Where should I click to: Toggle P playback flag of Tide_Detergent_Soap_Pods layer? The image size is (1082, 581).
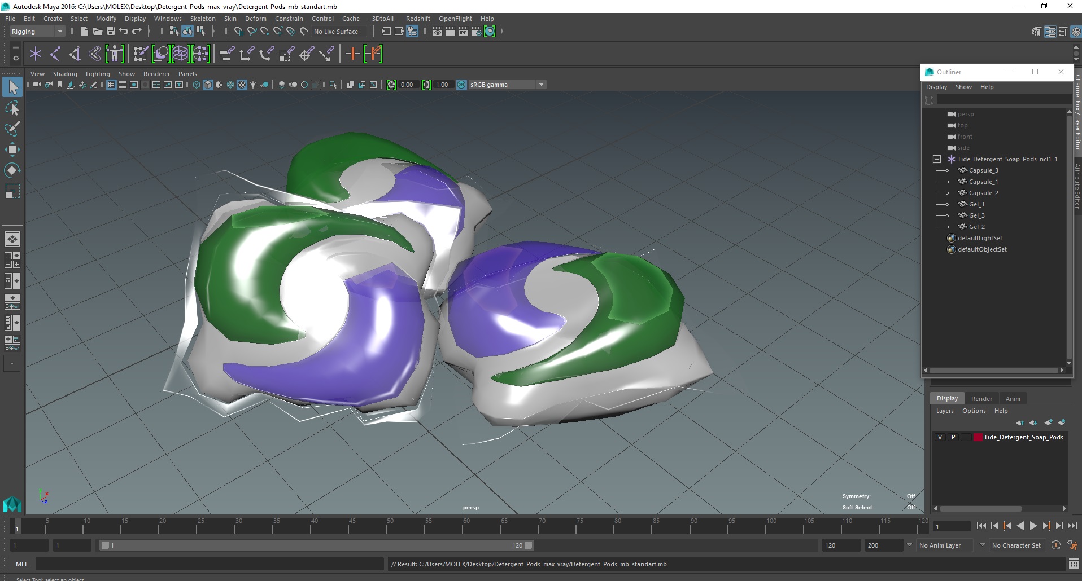[953, 437]
